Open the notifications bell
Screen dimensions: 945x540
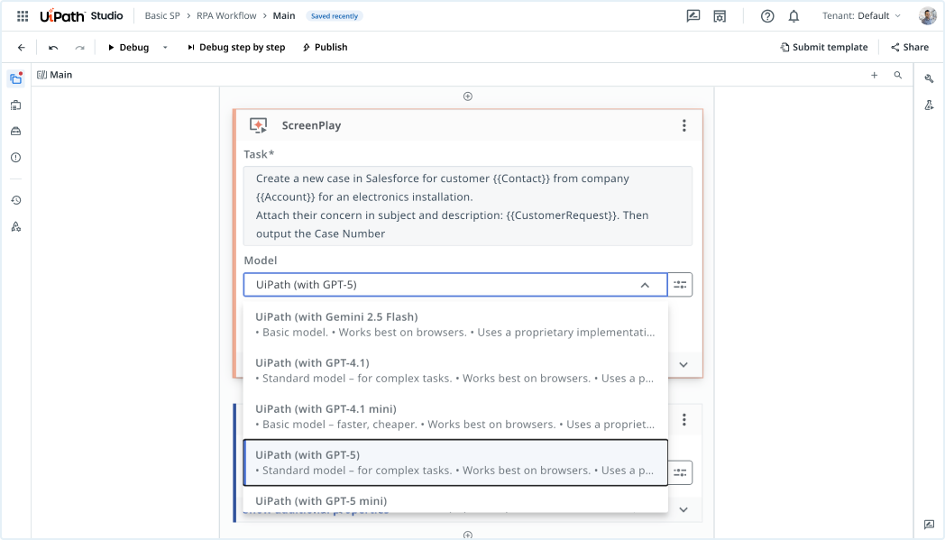(x=794, y=16)
